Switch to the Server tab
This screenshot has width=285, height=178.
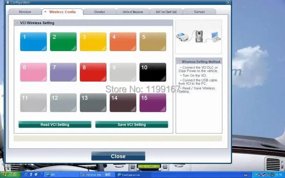click(199, 12)
